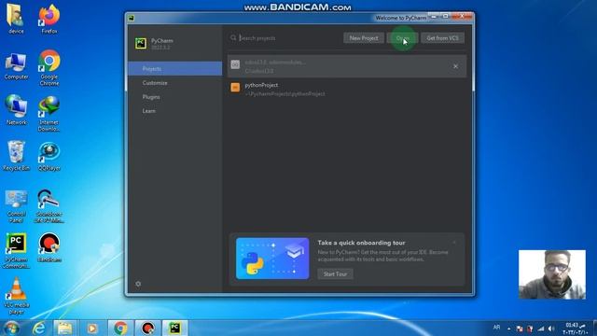Screen dimensions: 597x336
Task: Dismiss the onboarding tour banner
Action: pos(454,243)
